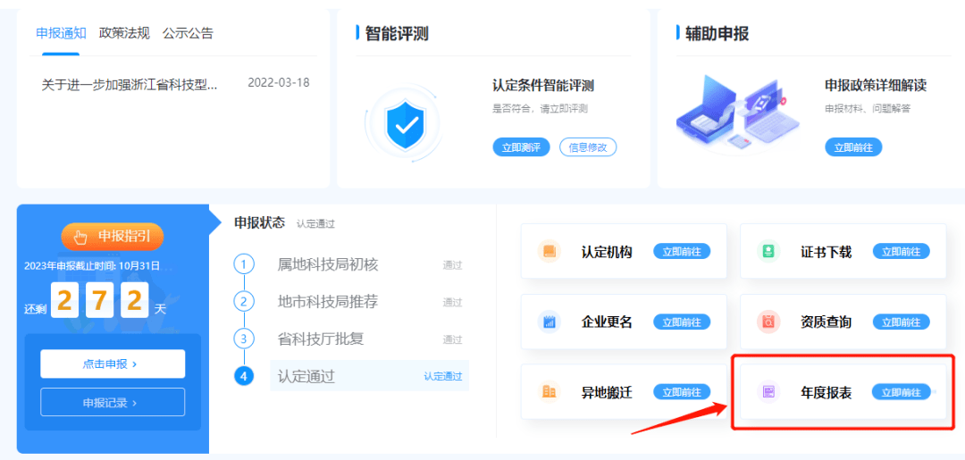The height and width of the screenshot is (460, 965).
Task: Click the 辅助申报 section title
Action: pos(717,33)
